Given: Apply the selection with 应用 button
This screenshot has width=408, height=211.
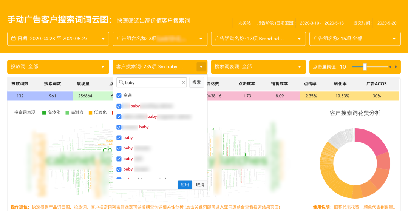Looking at the screenshot, I should pyautogui.click(x=185, y=185).
